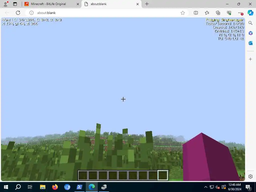
Task: Select the highlighted ninth hotbar slot
Action: tap(163, 175)
